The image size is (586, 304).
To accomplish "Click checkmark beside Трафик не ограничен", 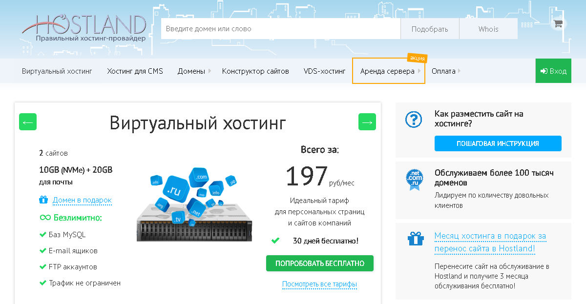I will click(x=43, y=283).
